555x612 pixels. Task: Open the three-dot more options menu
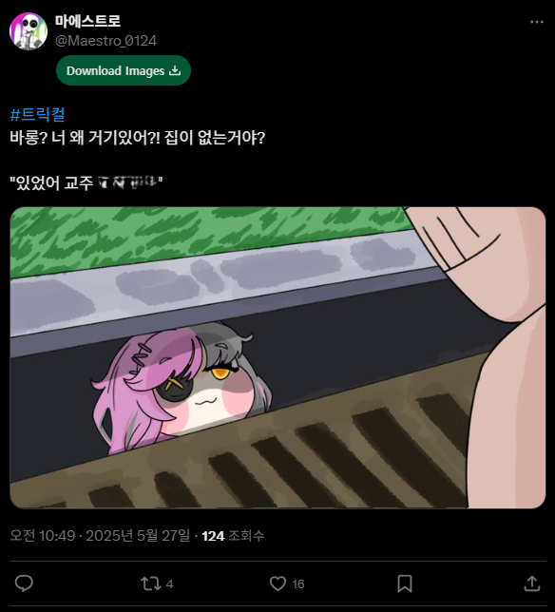537,22
